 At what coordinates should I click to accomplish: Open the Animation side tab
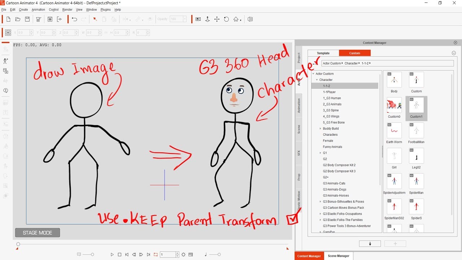point(298,106)
